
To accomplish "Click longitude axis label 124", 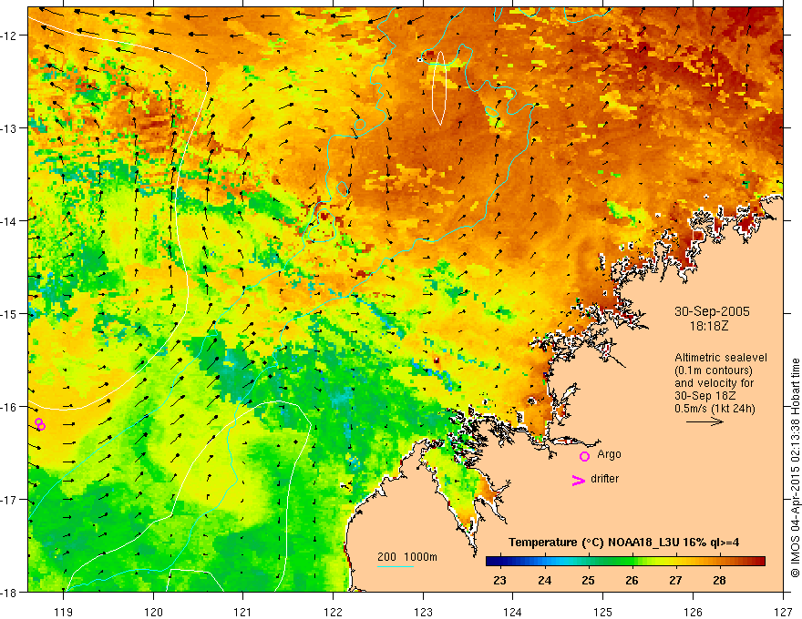I will [513, 612].
